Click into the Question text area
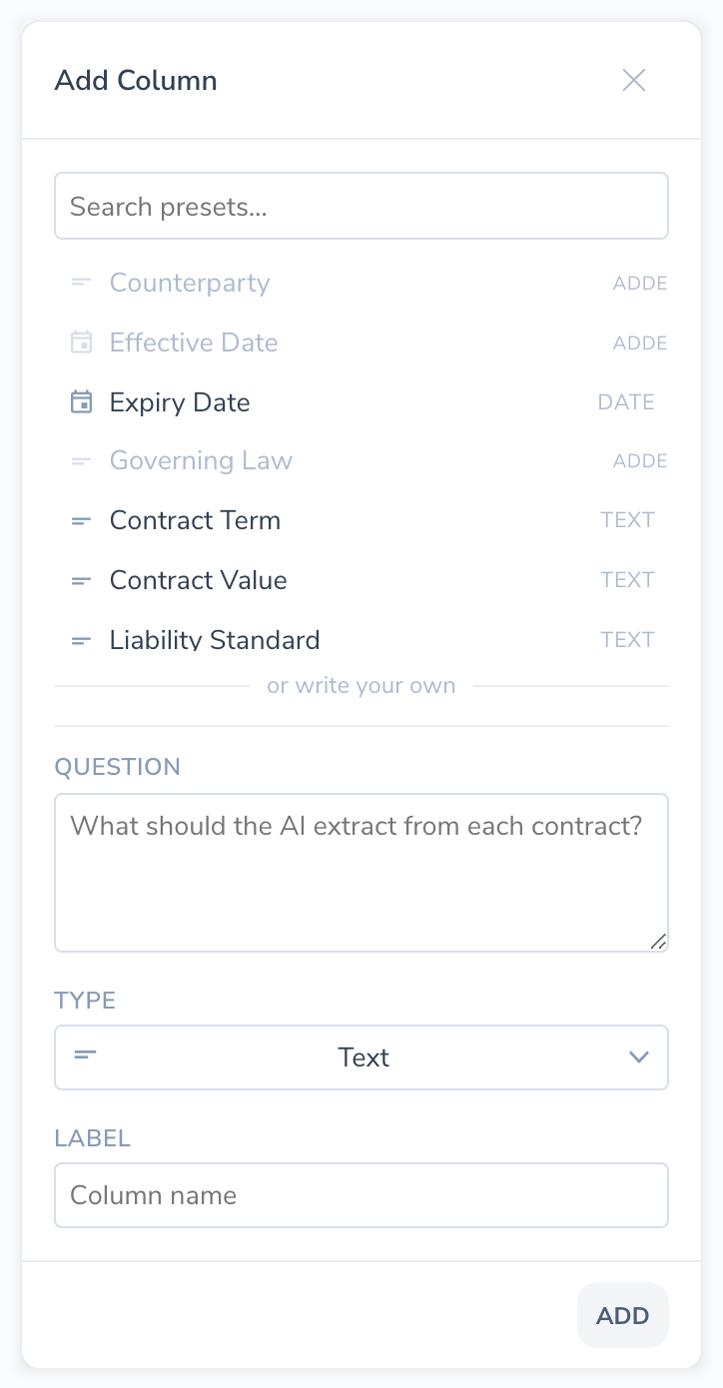The width and height of the screenshot is (723, 1388). pyautogui.click(x=361, y=872)
